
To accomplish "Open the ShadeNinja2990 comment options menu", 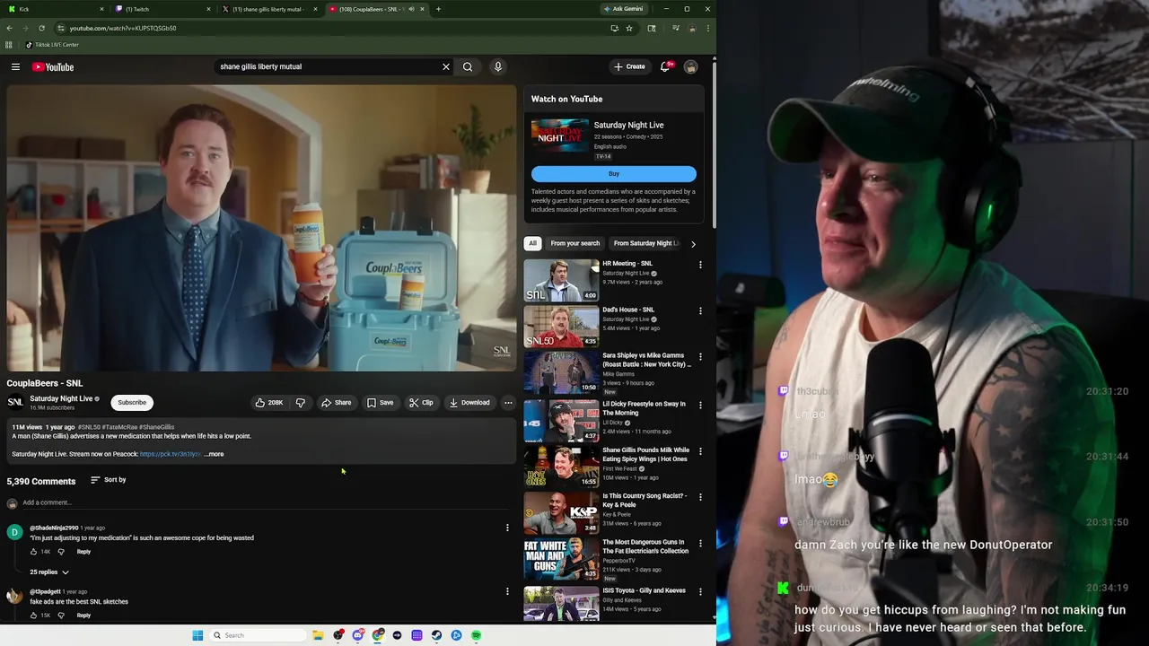I will (507, 528).
